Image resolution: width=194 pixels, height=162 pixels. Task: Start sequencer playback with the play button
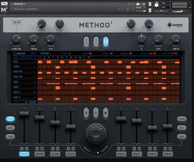(86, 113)
